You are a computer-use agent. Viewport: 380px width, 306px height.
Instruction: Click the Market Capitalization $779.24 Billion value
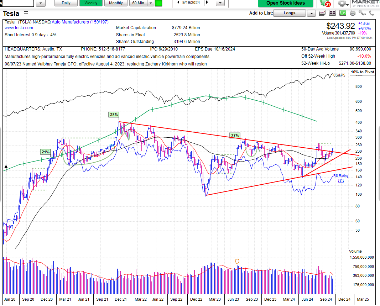tap(186, 28)
